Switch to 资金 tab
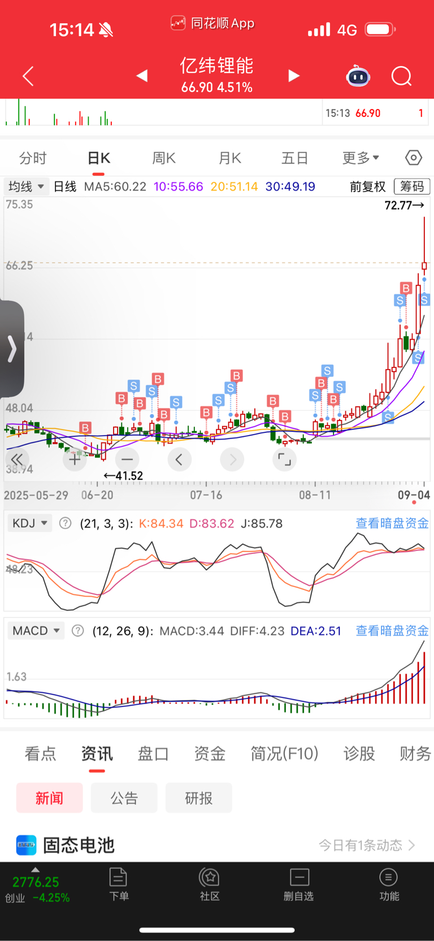Screen dimensions: 434x941 (x=210, y=753)
